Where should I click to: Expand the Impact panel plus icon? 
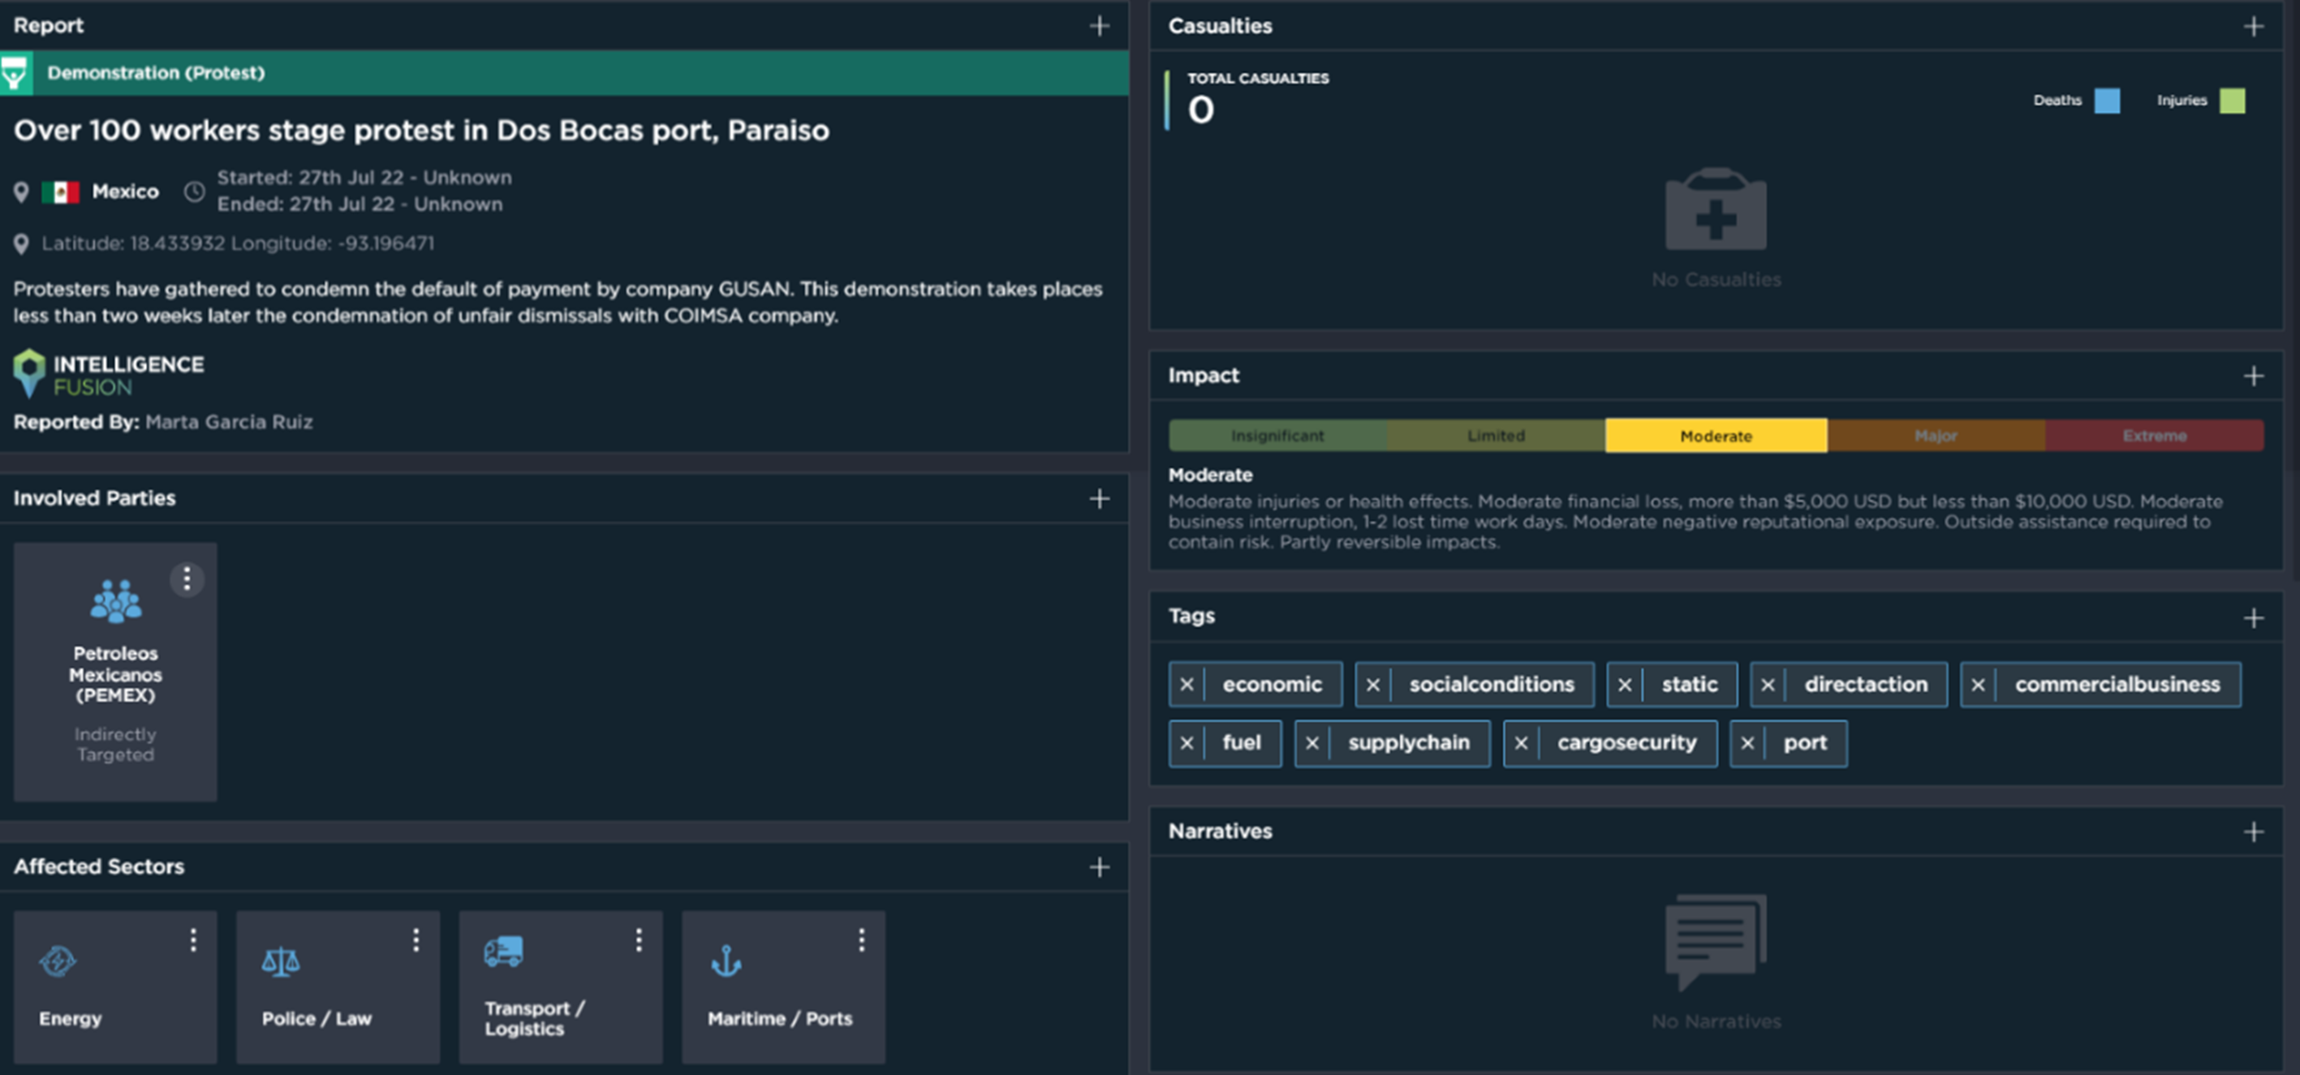2253,376
